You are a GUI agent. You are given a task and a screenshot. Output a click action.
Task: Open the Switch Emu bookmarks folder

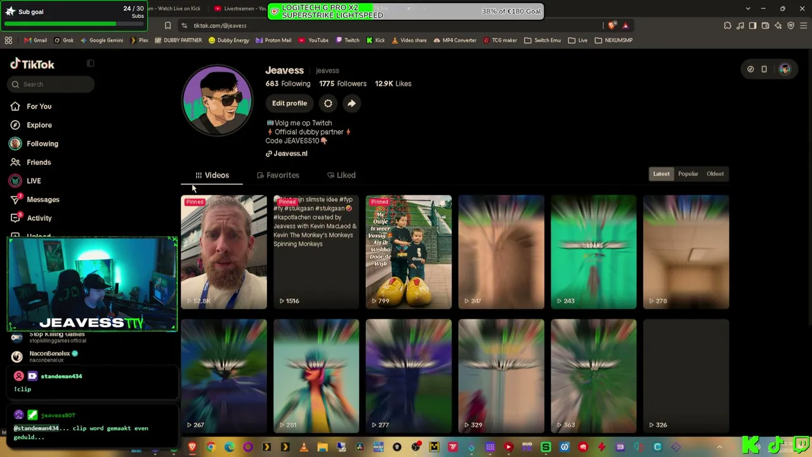pos(542,40)
